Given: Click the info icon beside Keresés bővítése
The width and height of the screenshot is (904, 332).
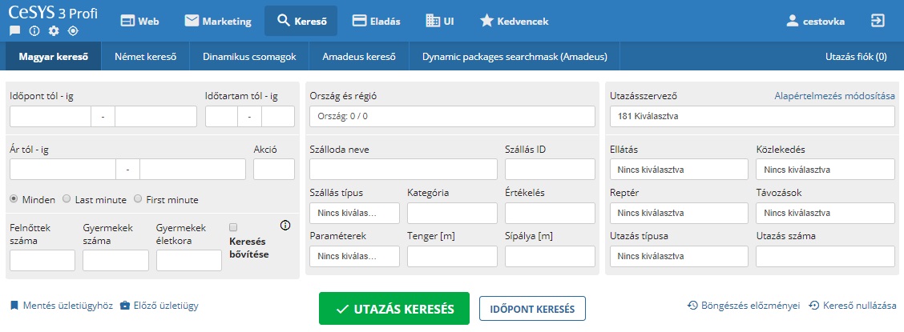Looking at the screenshot, I should click(x=285, y=226).
